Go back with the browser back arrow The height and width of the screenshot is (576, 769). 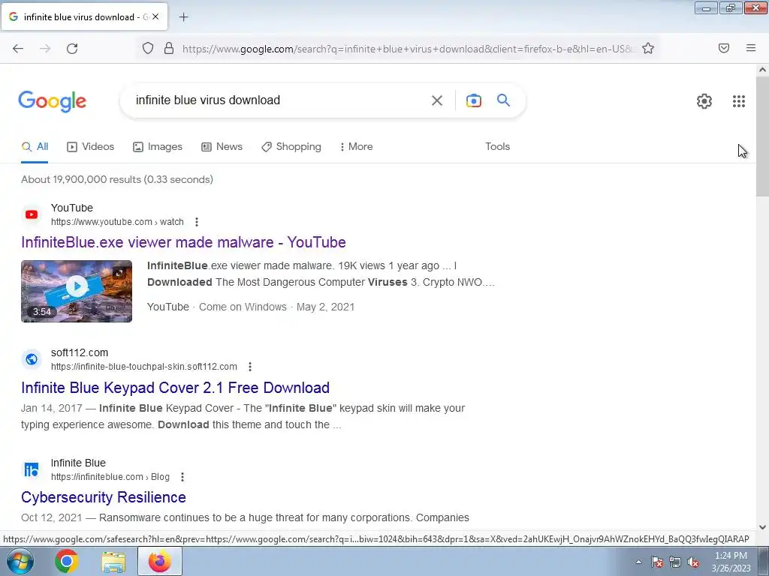18,49
